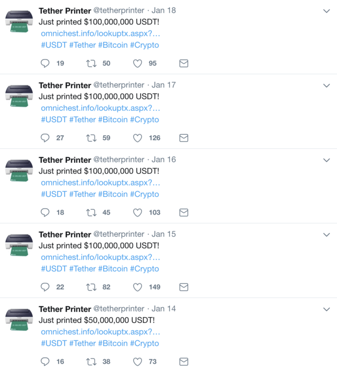Reply to the Jan 14 tweet

[x=46, y=362]
